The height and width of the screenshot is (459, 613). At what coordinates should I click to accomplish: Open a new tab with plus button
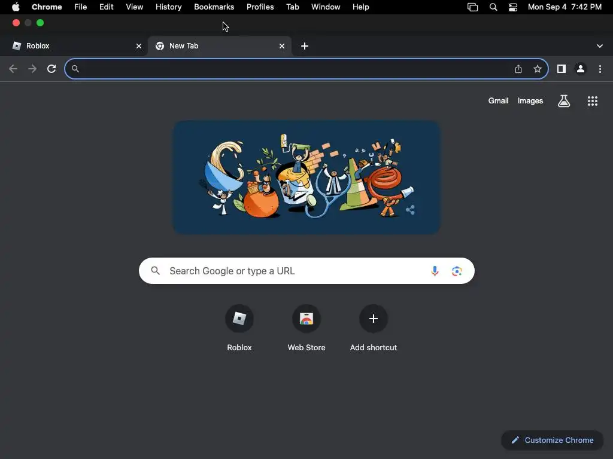pyautogui.click(x=305, y=46)
